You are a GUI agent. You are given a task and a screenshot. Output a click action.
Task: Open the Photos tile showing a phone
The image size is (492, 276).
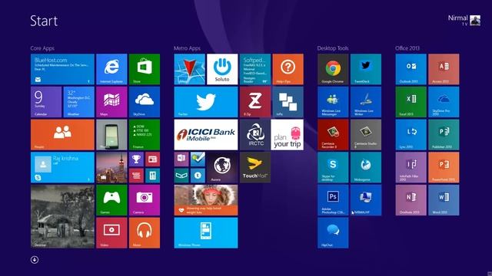[111, 135]
